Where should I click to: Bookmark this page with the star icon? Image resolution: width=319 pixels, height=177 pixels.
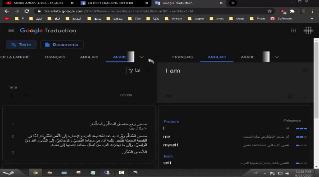pyautogui.click(x=270, y=11)
